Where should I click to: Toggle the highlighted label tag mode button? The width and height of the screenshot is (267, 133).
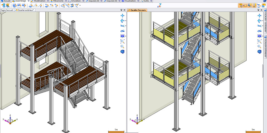coord(245,5)
